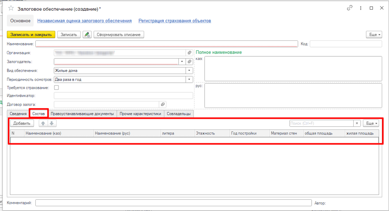Move row up with arrow icon
Viewport: 389px width, 211px height.
pyautogui.click(x=43, y=123)
